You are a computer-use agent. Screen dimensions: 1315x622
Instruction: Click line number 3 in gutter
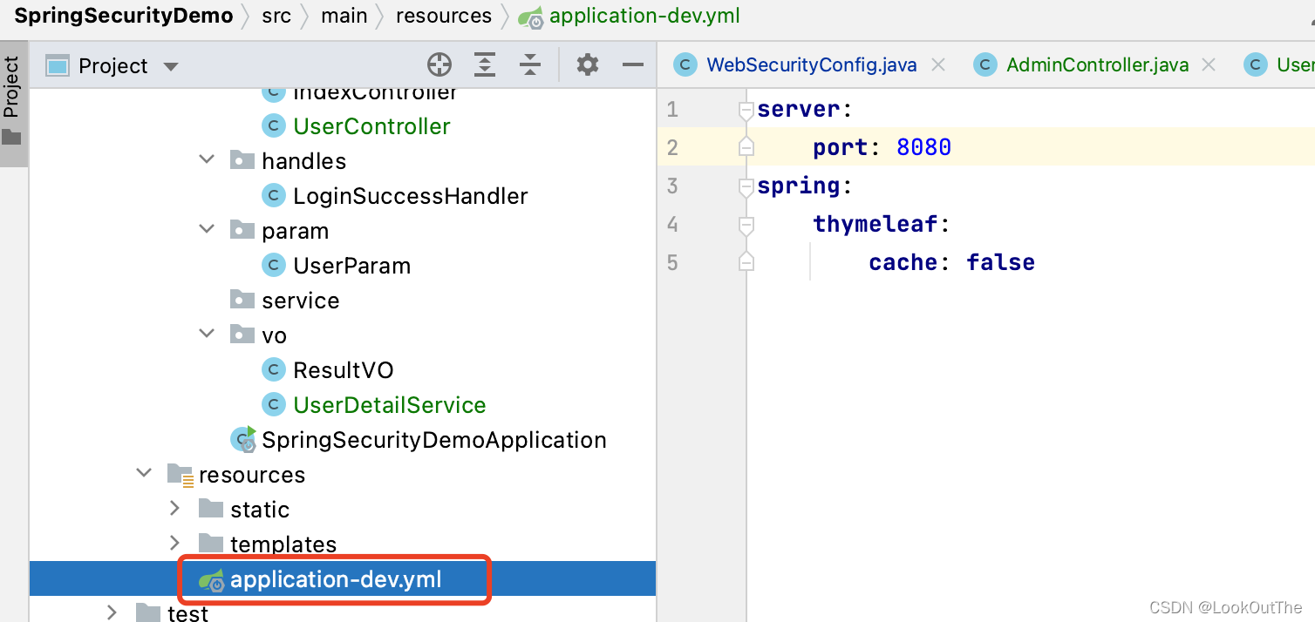tap(671, 186)
